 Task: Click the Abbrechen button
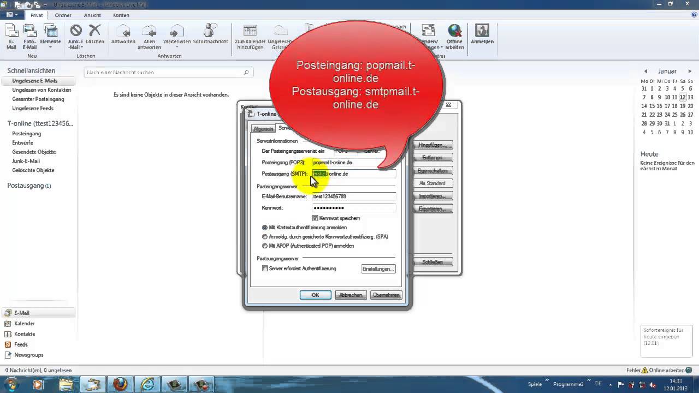point(351,295)
